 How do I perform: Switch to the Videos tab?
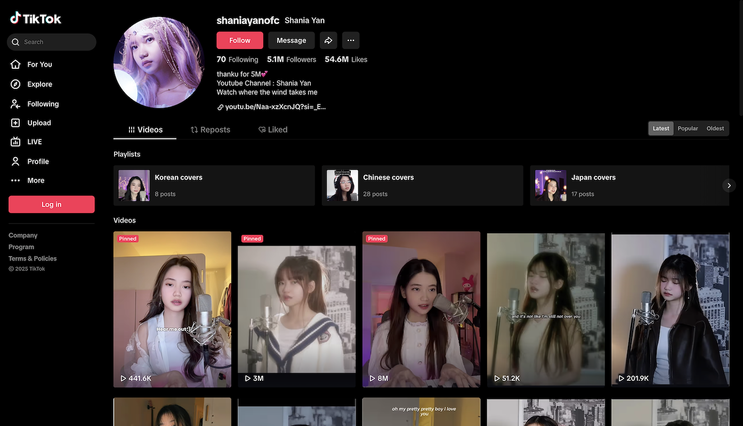point(145,130)
